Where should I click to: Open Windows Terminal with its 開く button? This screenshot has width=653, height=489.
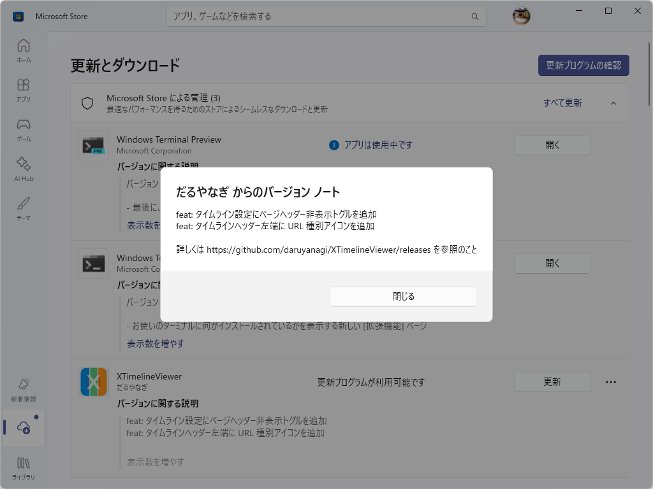click(552, 264)
